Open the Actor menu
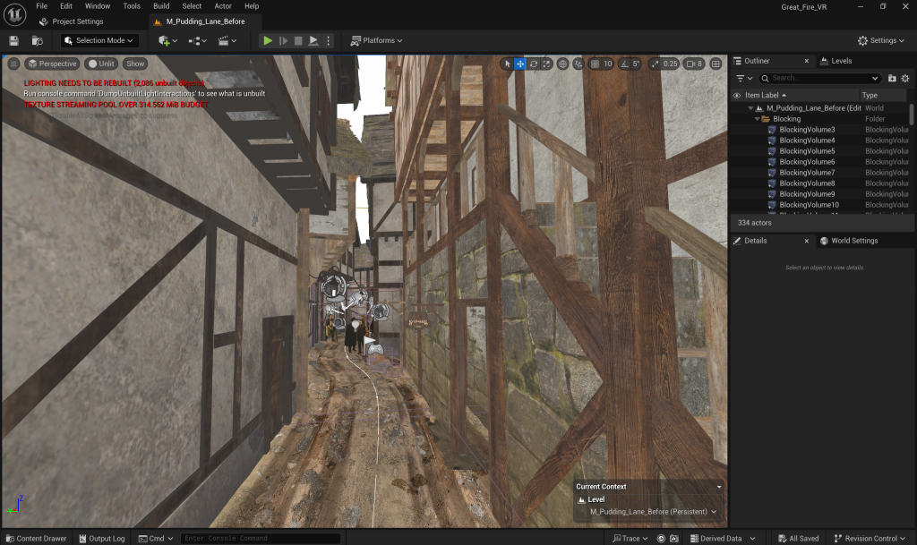The width and height of the screenshot is (917, 545). click(x=223, y=6)
